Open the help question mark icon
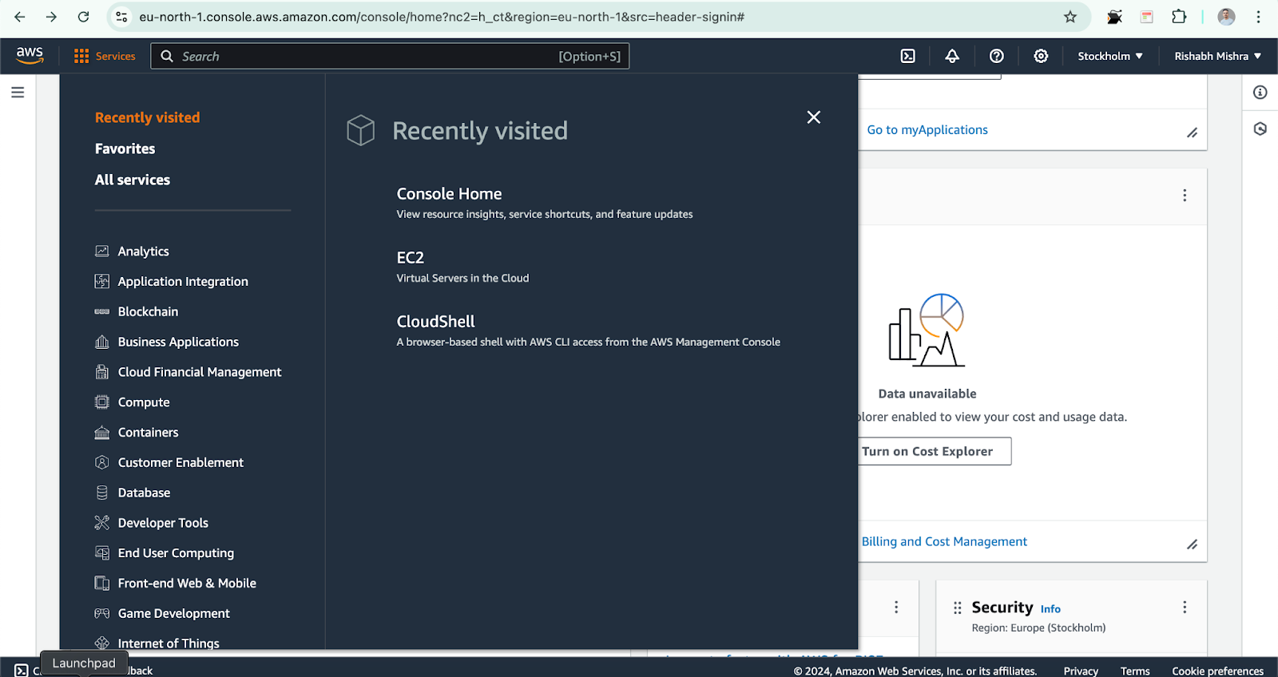The image size is (1278, 677). pyautogui.click(x=997, y=56)
